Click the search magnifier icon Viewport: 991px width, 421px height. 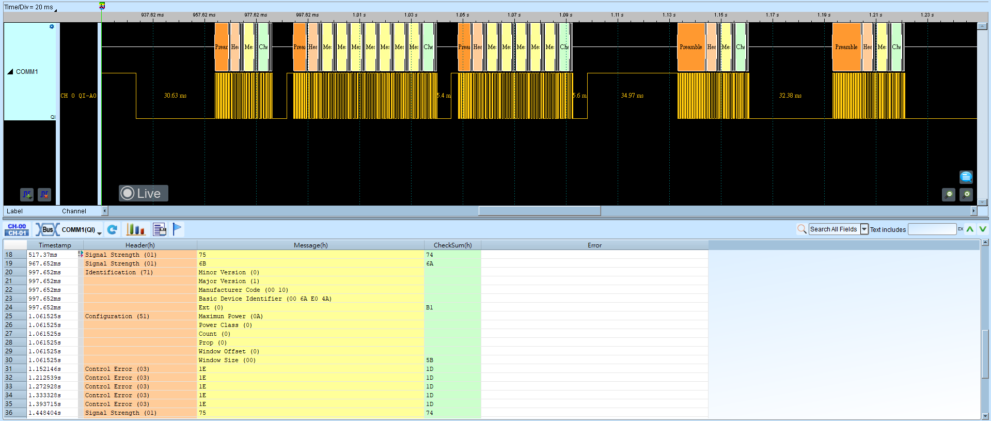coord(801,229)
